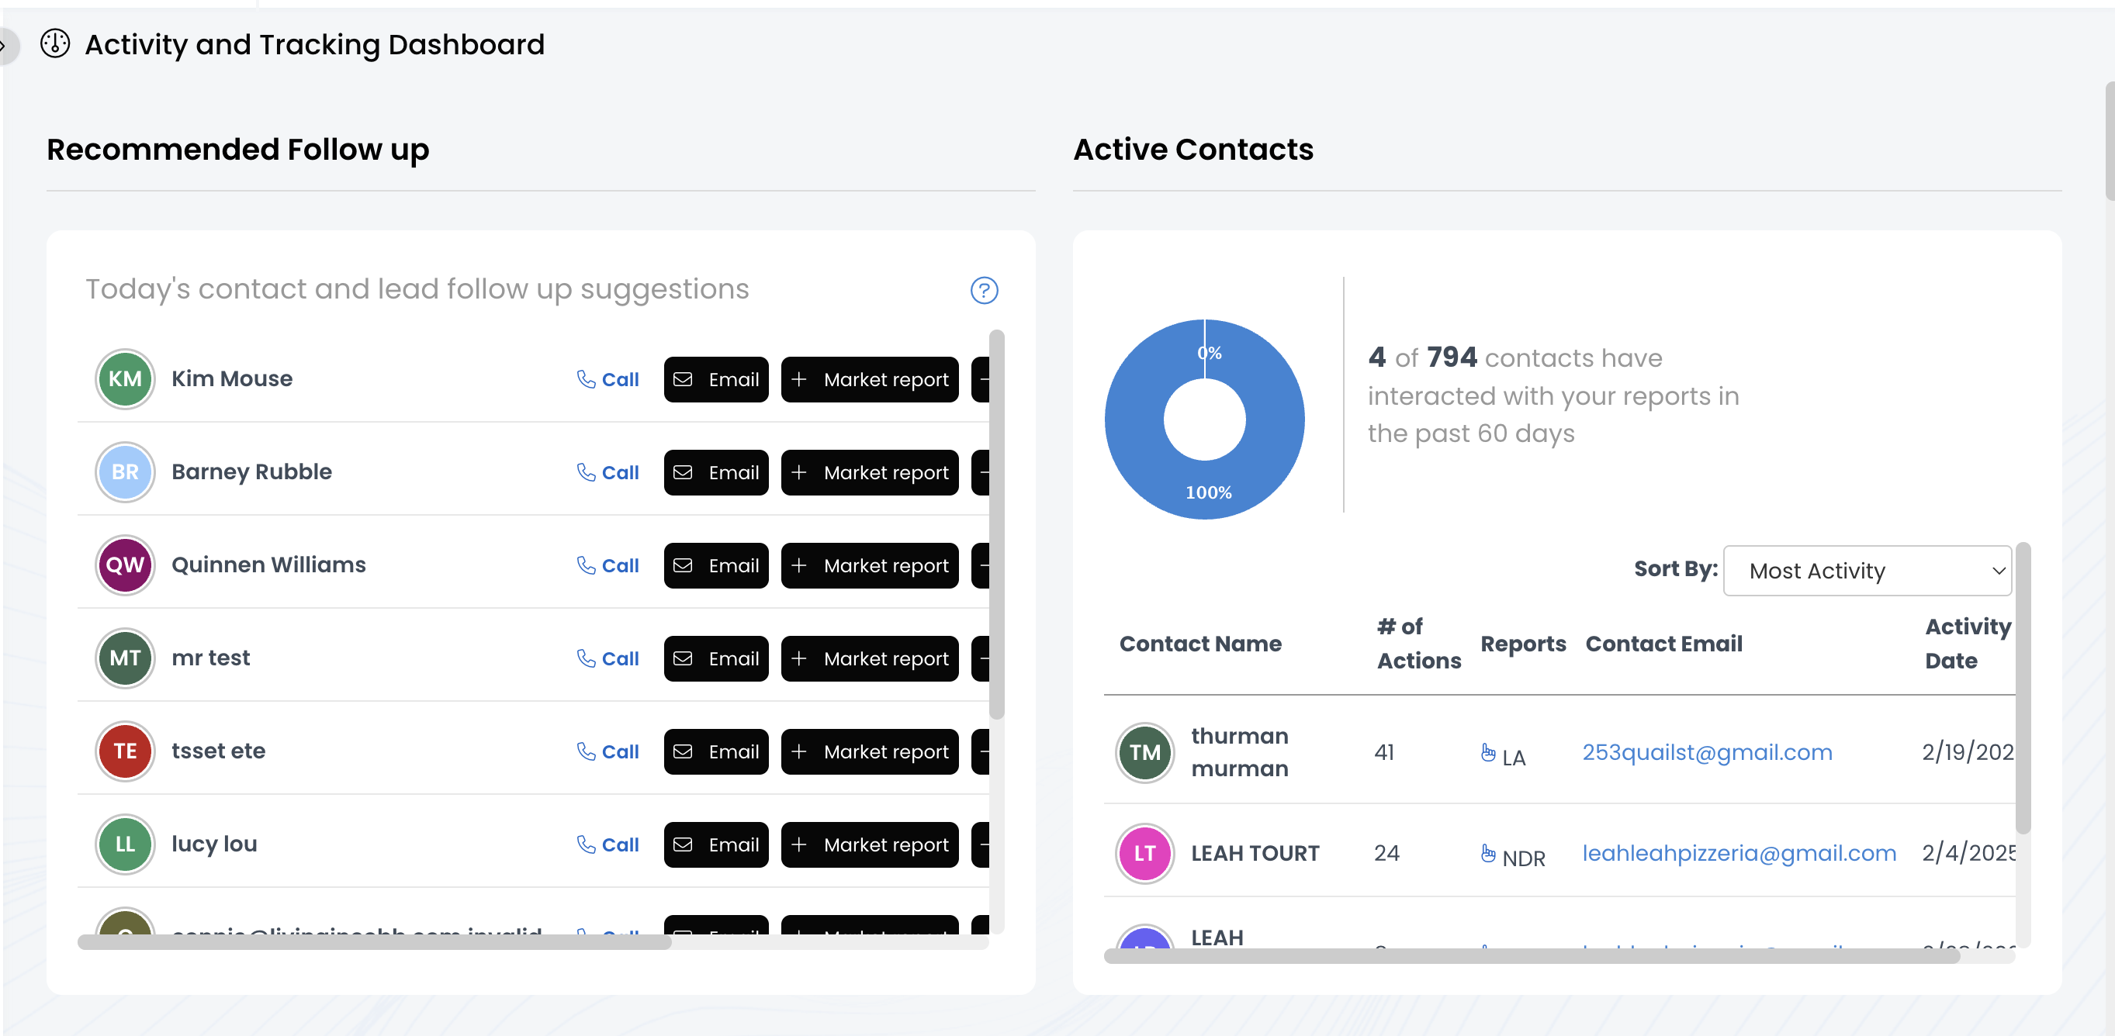Call tsset ete
Screen dimensions: 2115x1036
[607, 751]
